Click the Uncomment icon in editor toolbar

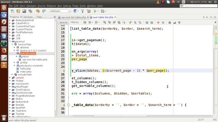pyautogui.click(x=174, y=22)
